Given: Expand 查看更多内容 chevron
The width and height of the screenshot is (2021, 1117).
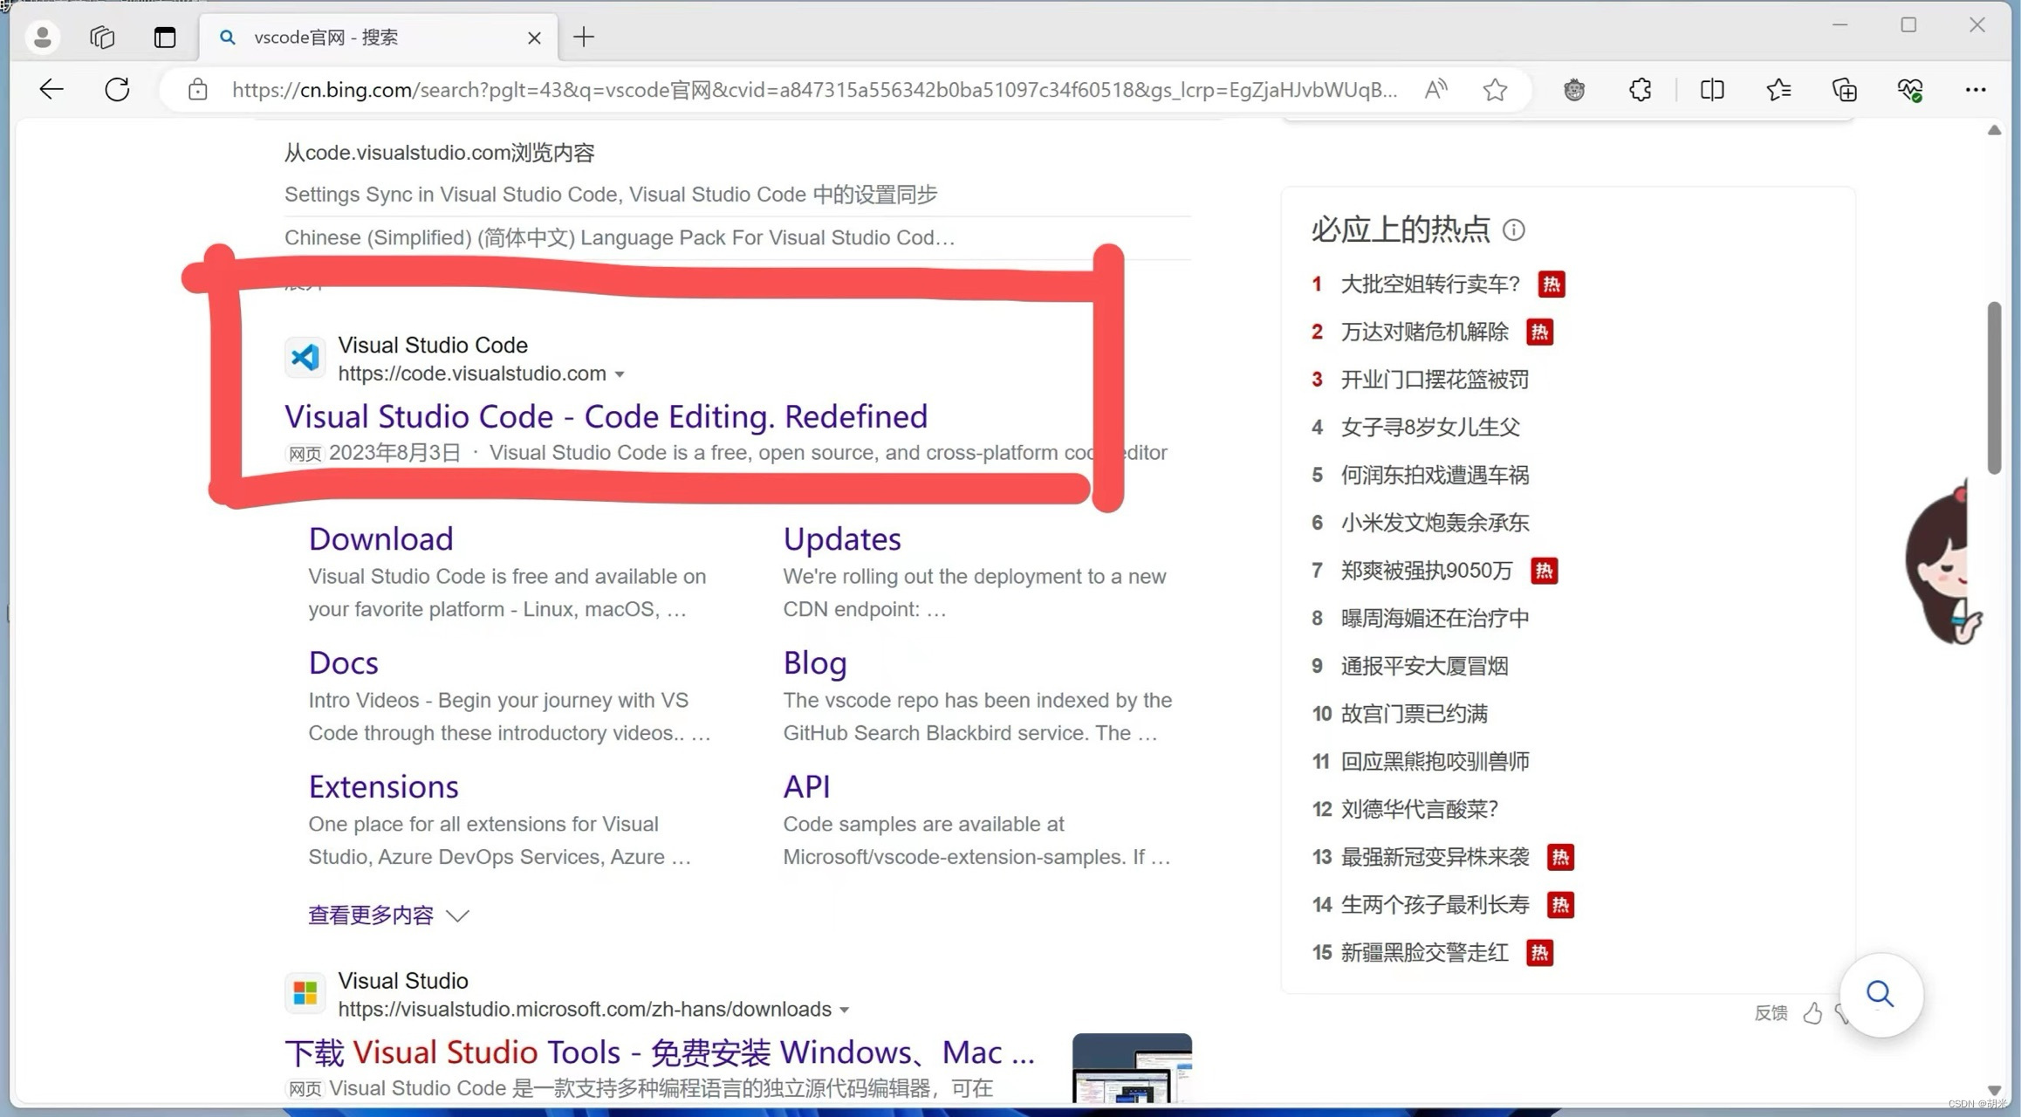Looking at the screenshot, I should (x=457, y=915).
